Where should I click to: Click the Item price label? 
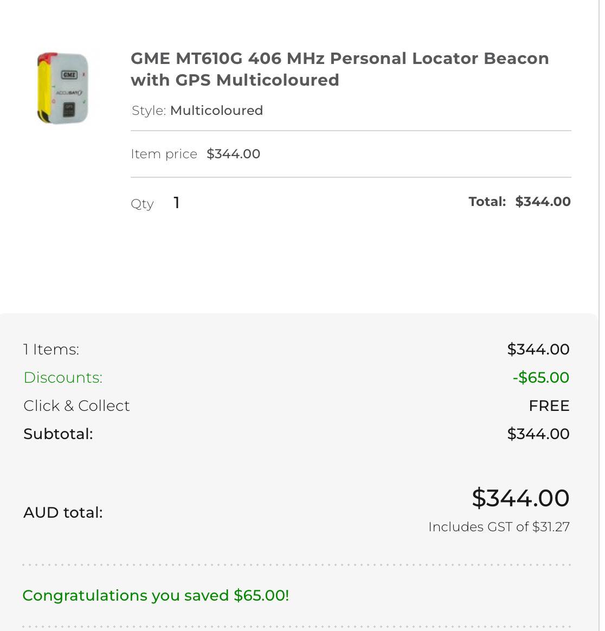[164, 154]
